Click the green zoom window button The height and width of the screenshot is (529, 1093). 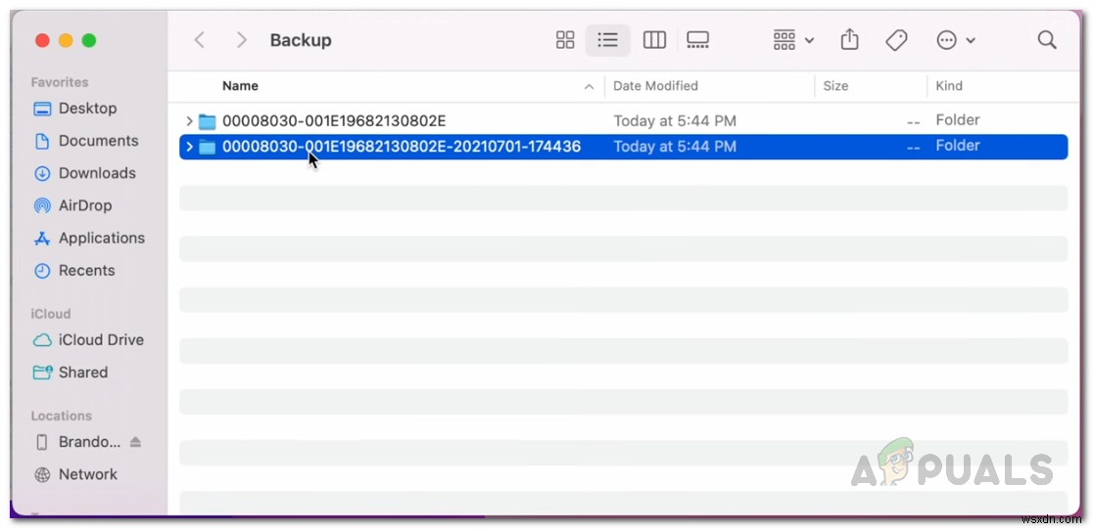(x=89, y=40)
